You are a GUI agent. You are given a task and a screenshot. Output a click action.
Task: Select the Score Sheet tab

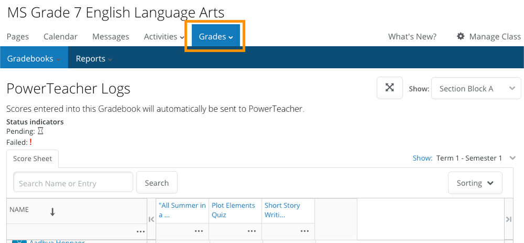pyautogui.click(x=33, y=159)
